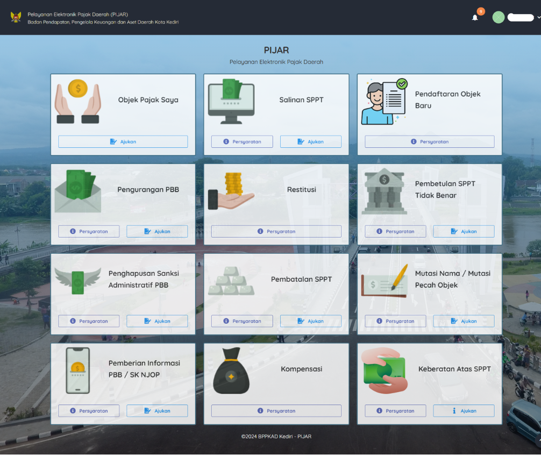Open the notification bell icon
Image resolution: width=541 pixels, height=456 pixels.
tap(475, 18)
